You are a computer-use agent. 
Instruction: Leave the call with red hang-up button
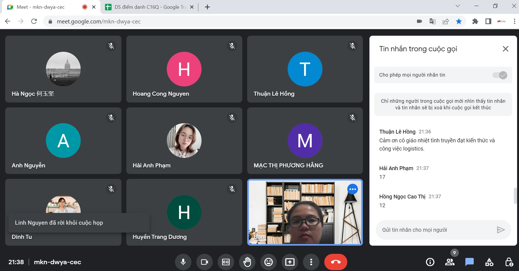point(336,262)
